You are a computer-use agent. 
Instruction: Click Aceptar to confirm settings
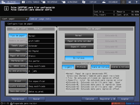(125, 99)
